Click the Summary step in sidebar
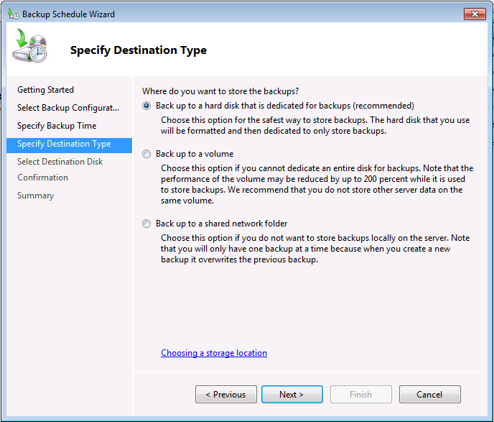This screenshot has height=422, width=494. 36,196
